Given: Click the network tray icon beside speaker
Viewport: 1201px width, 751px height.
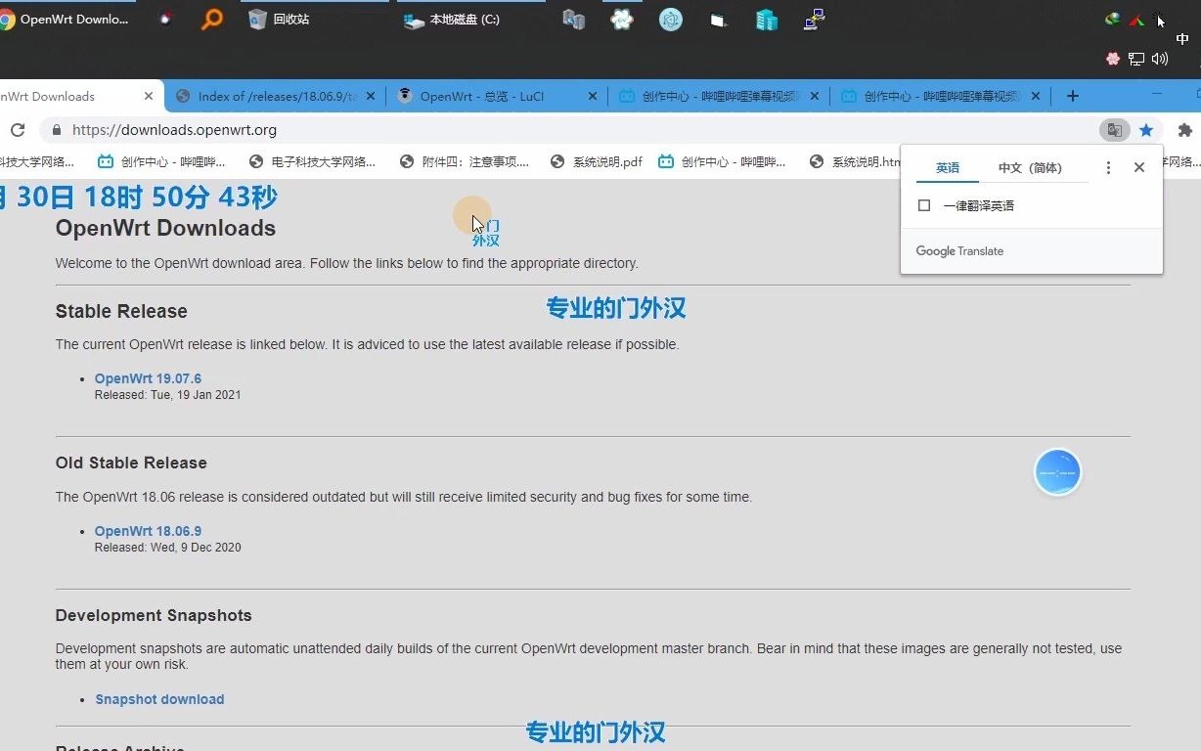Looking at the screenshot, I should pyautogui.click(x=1136, y=59).
